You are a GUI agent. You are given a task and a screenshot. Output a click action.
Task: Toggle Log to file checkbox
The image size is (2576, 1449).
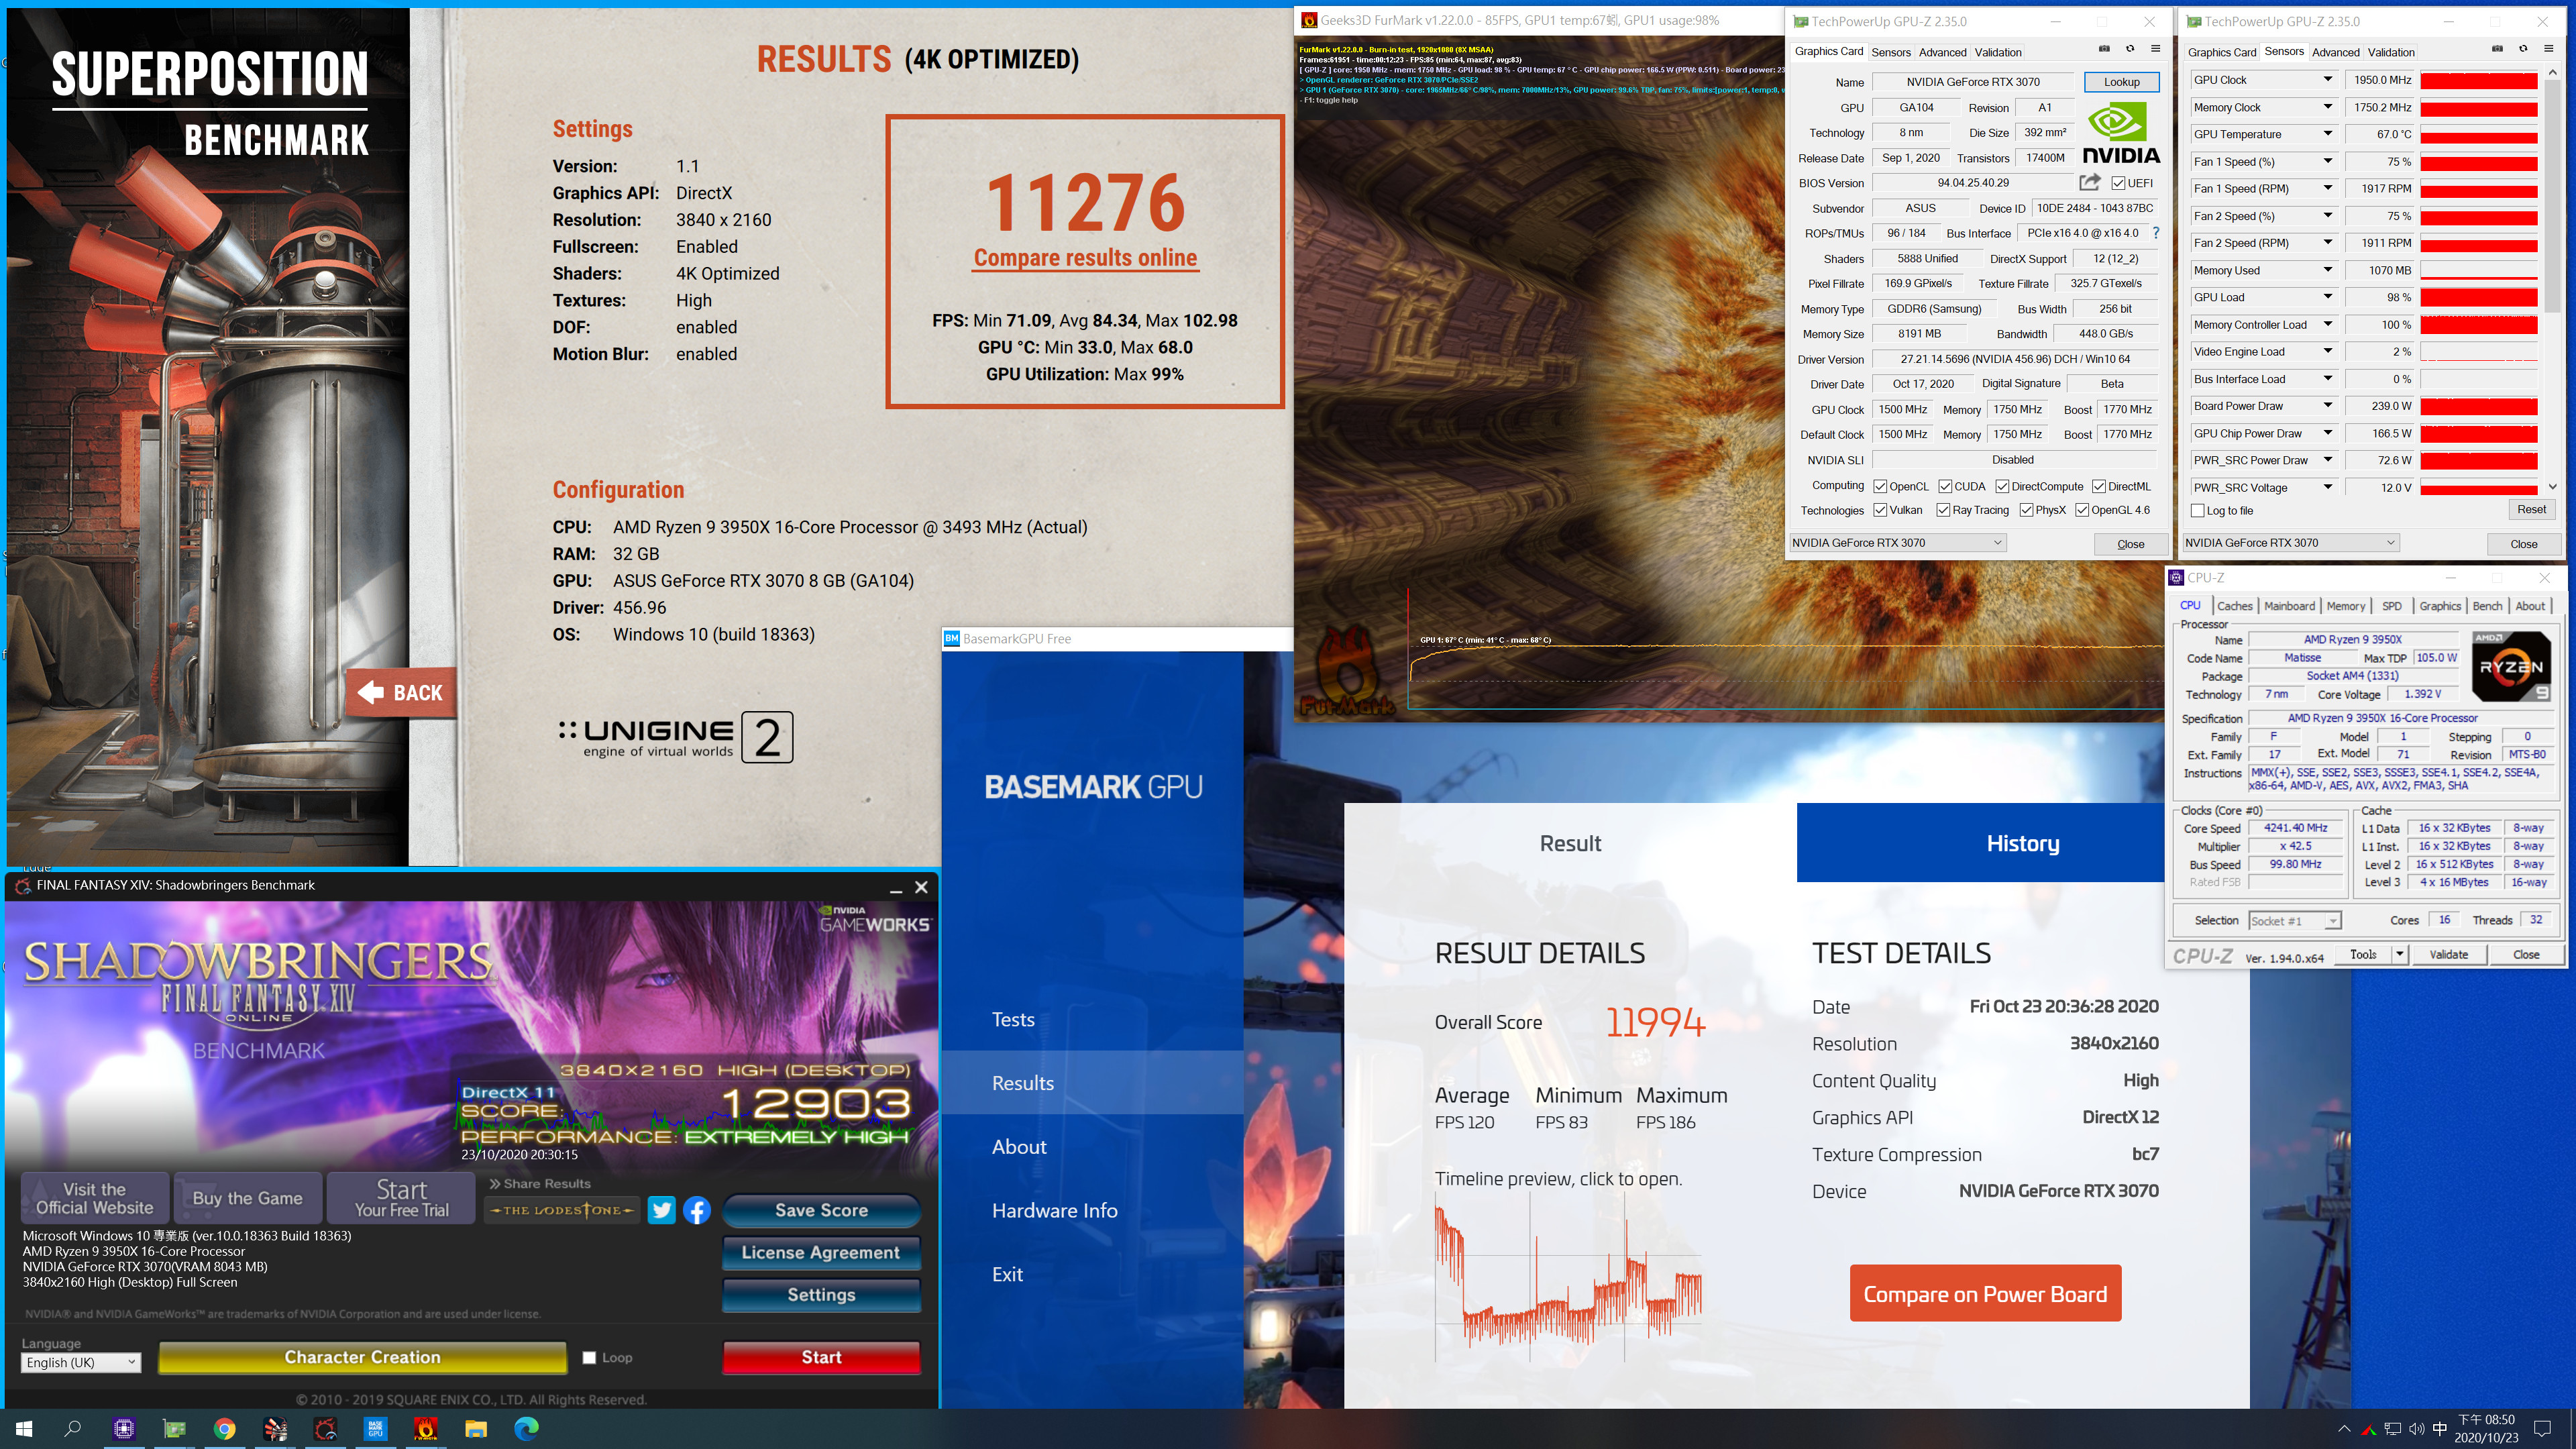coord(2197,511)
